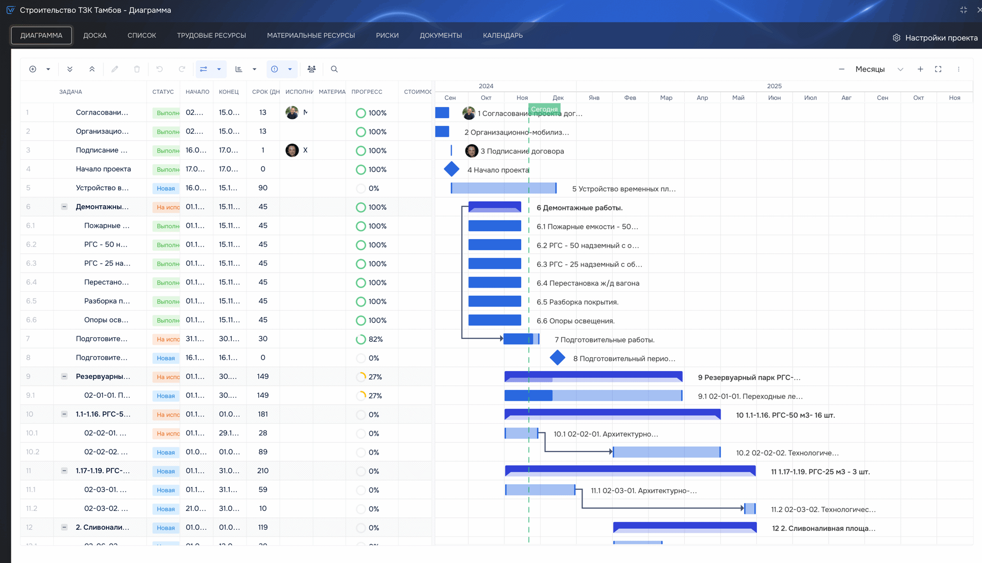Open search with the magnifier icon
Screen dimensions: 982x563
[x=334, y=69]
